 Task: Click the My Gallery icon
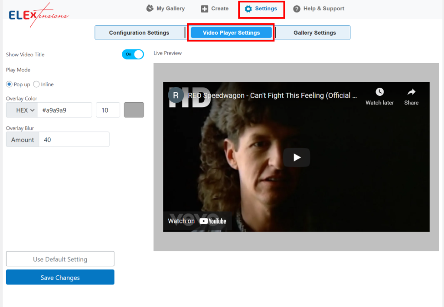pos(149,8)
